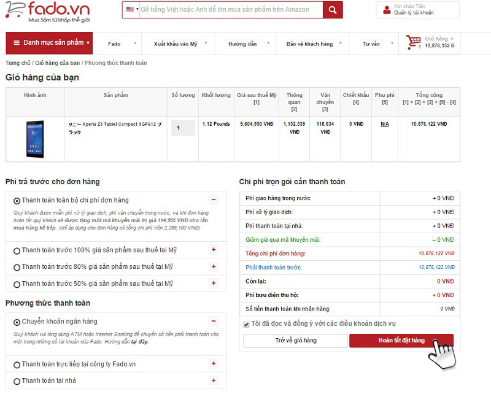Expand the Xuất khẩu vào Mỹ arrow
Image resolution: width=491 pixels, height=394 pixels.
tap(206, 43)
